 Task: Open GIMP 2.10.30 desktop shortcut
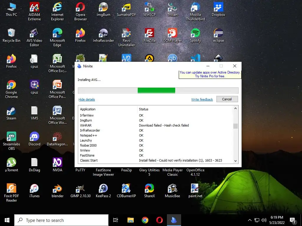(80, 191)
